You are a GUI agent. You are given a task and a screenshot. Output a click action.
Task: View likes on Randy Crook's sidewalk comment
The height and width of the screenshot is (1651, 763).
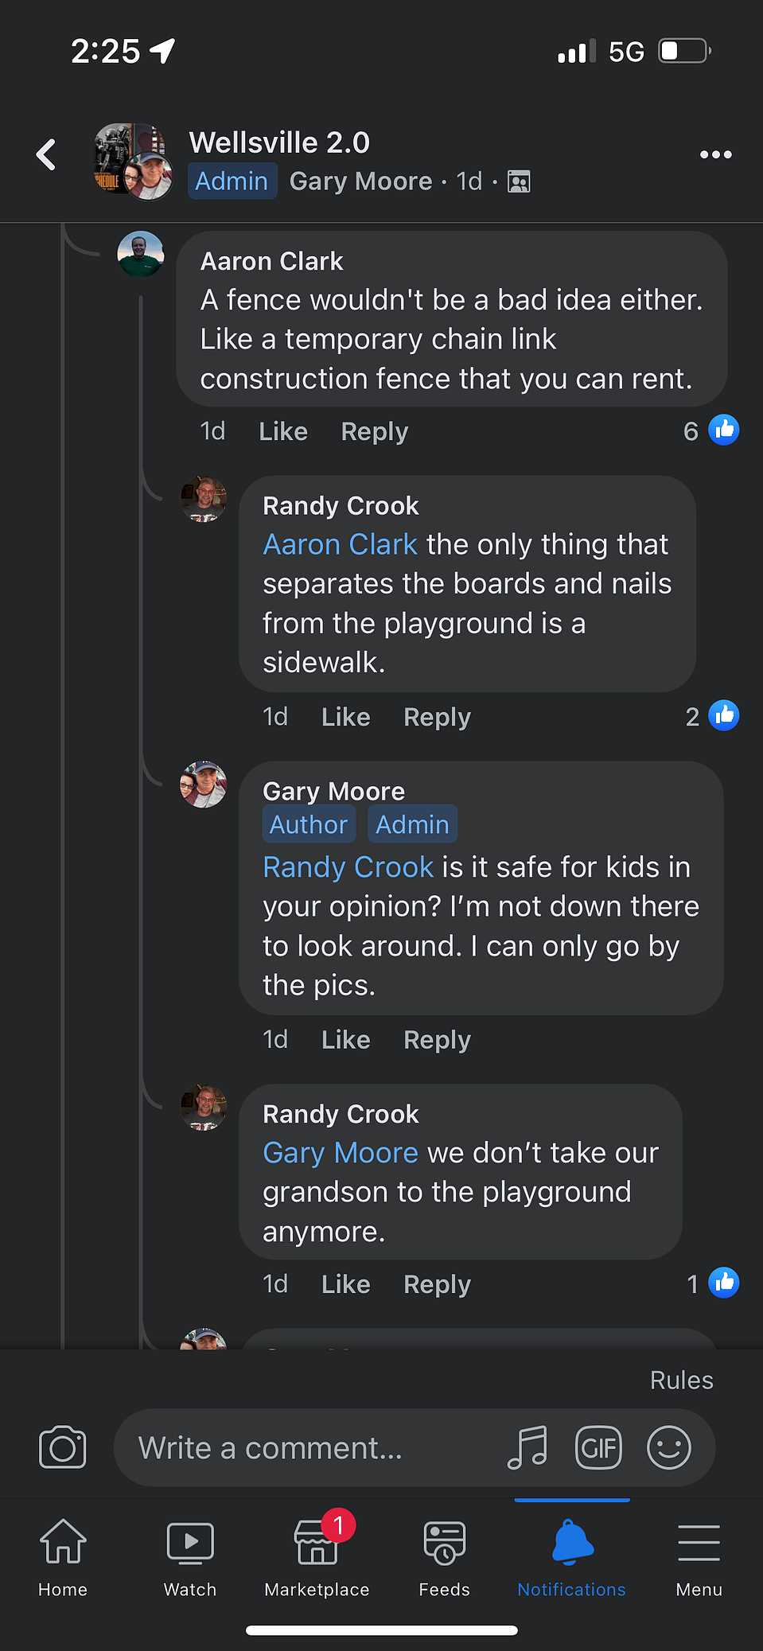pyautogui.click(x=712, y=716)
